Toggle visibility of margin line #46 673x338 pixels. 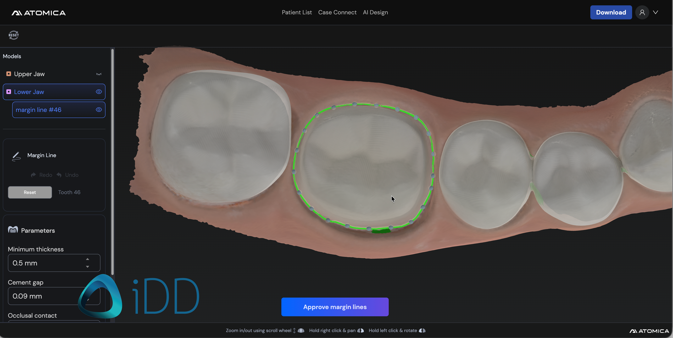pos(99,110)
